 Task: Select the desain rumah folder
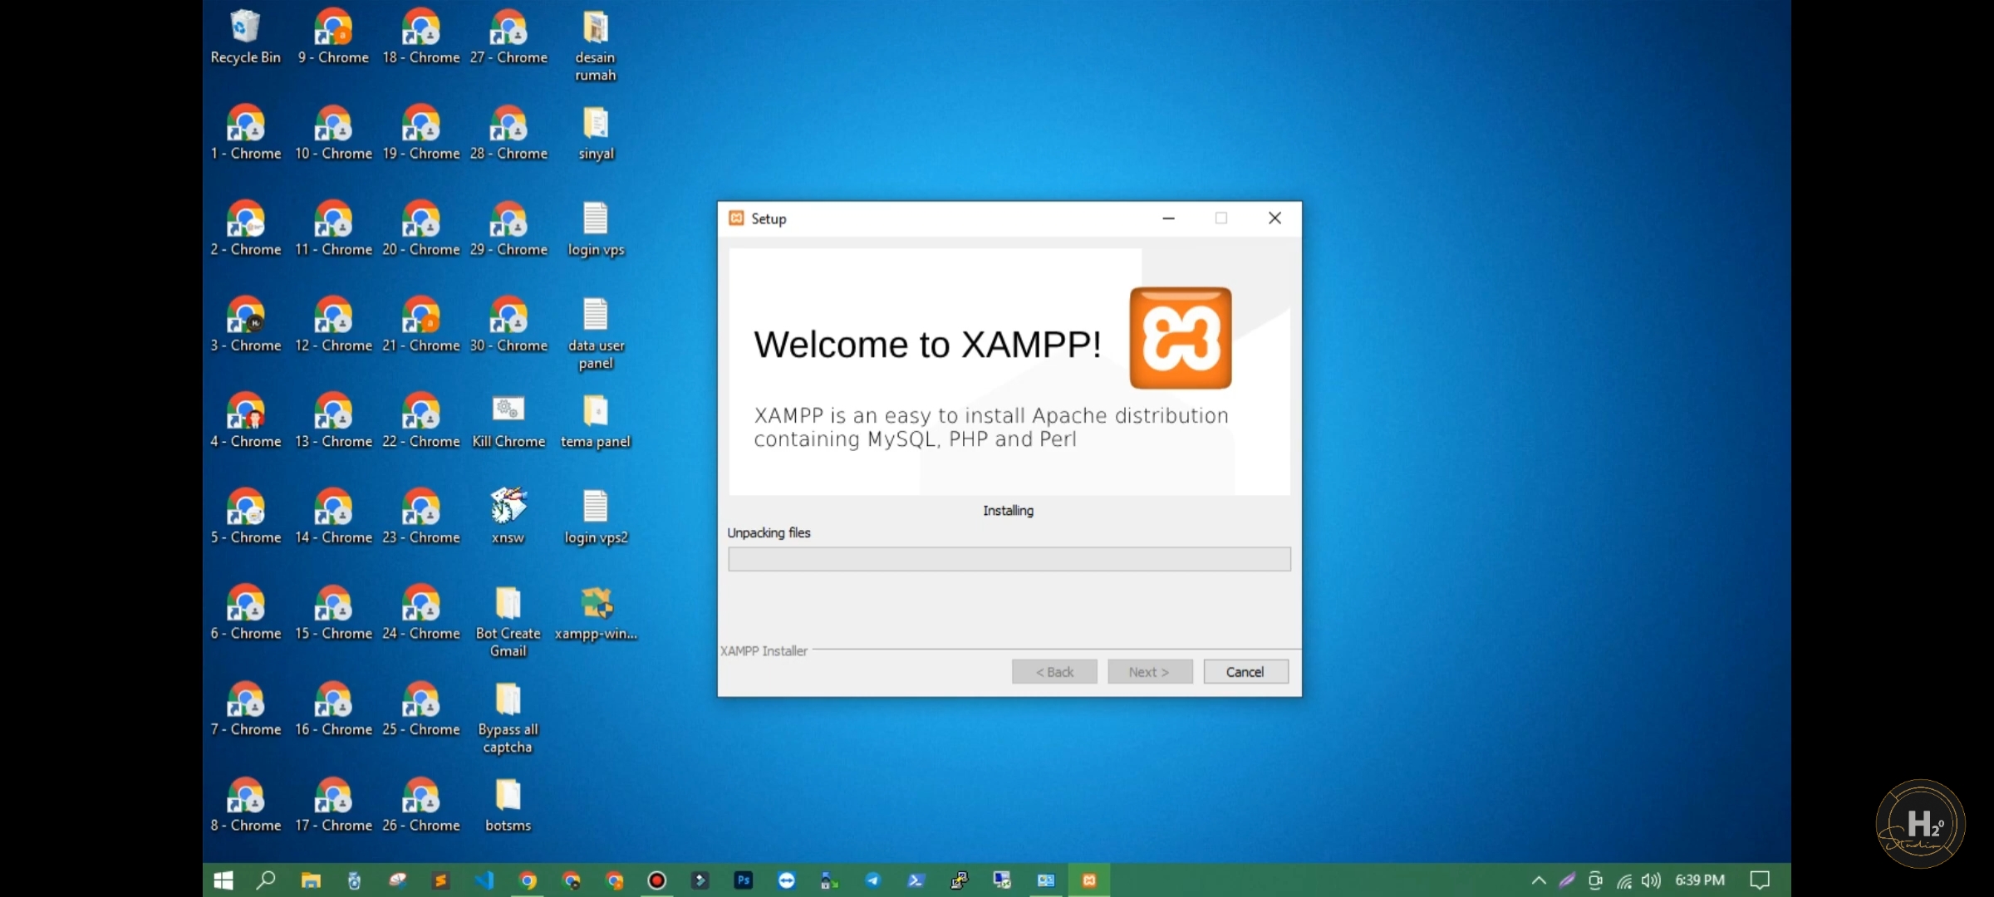596,46
